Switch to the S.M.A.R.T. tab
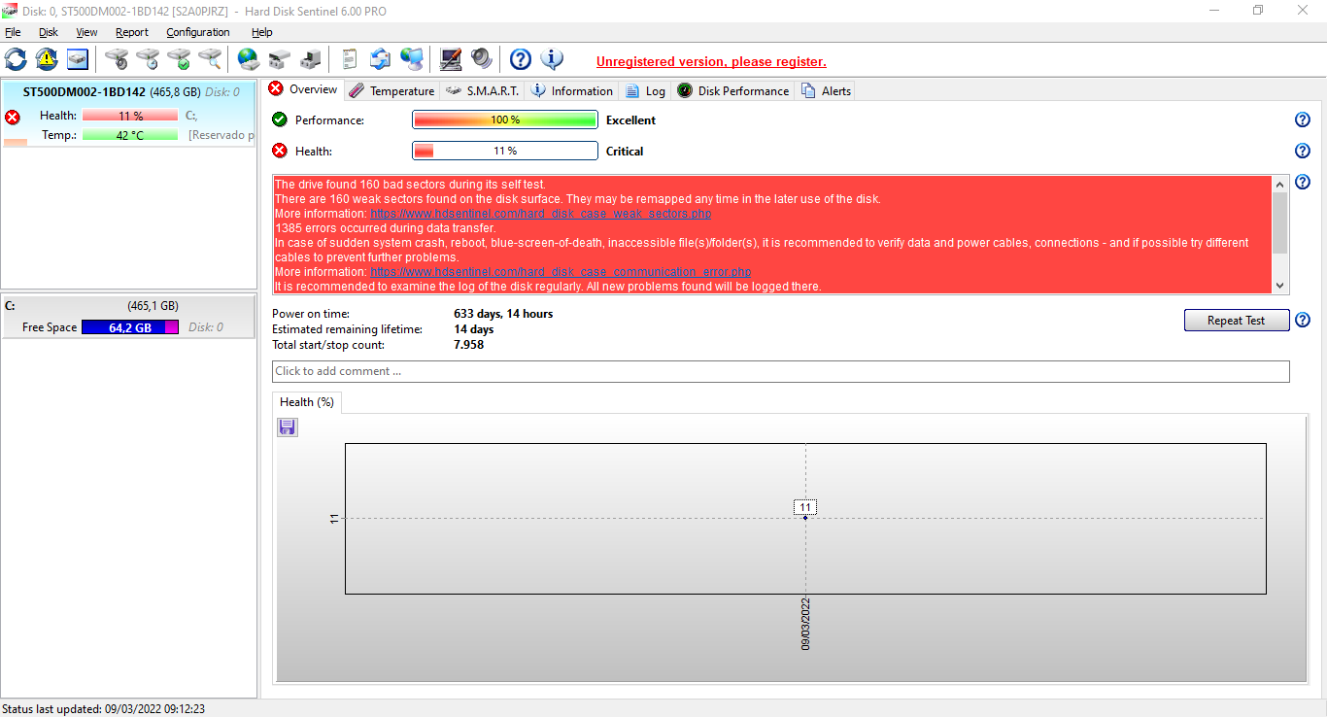Screen dimensions: 1327x717 coord(482,90)
